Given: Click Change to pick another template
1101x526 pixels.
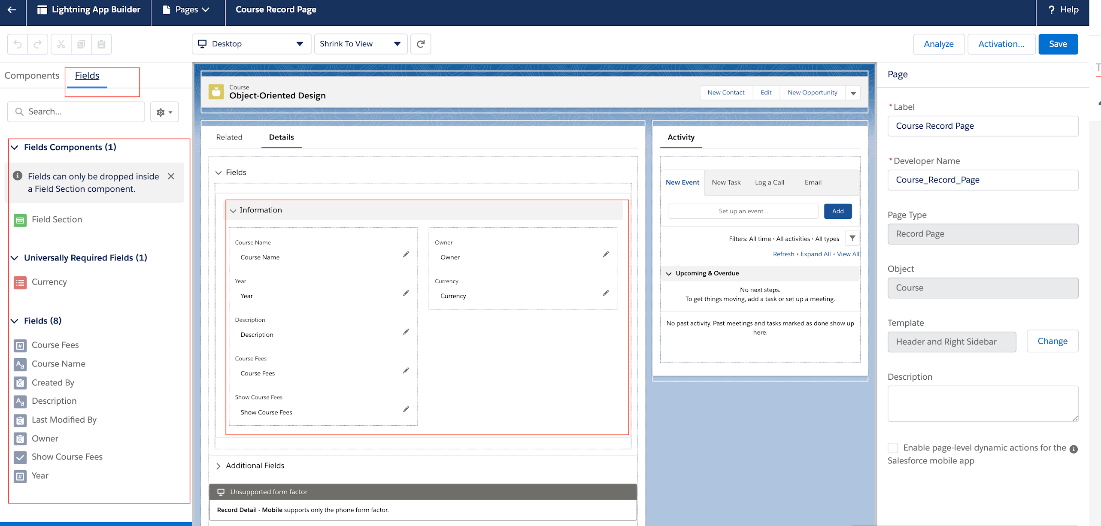Looking at the screenshot, I should coord(1052,341).
